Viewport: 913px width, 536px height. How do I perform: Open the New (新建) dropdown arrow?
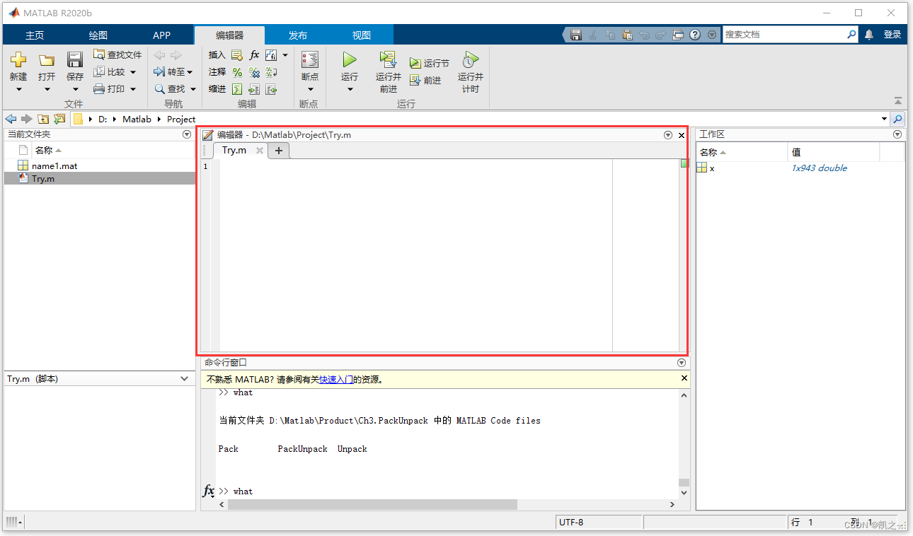(18, 89)
